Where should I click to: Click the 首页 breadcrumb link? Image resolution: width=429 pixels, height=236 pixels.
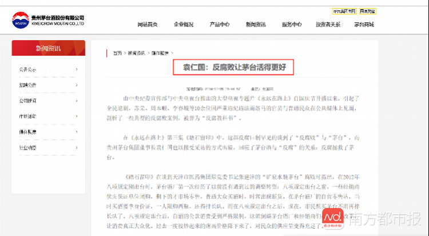pos(117,53)
